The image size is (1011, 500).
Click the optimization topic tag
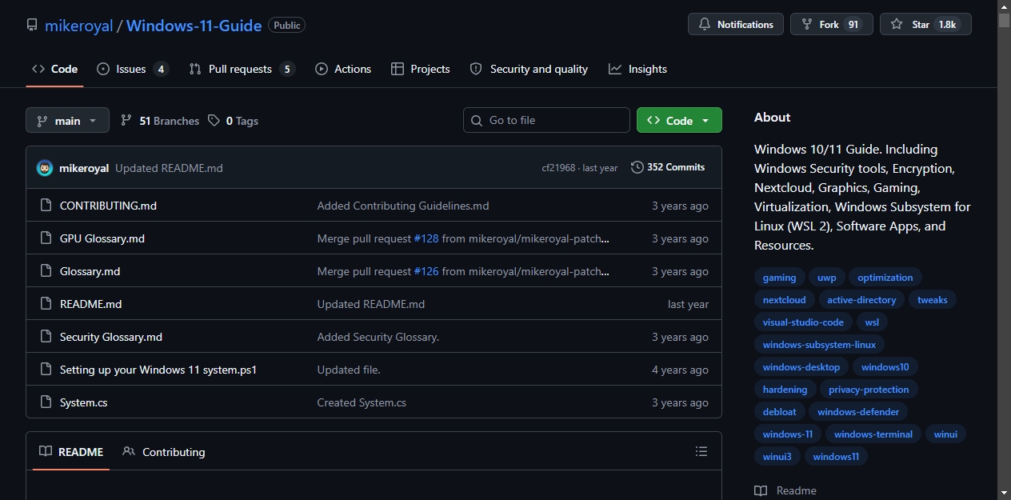885,278
